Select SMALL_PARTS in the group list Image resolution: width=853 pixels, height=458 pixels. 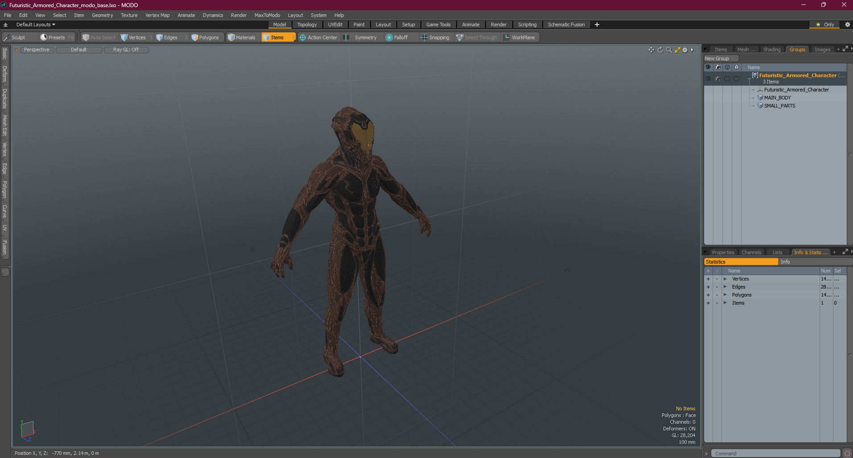pyautogui.click(x=779, y=106)
